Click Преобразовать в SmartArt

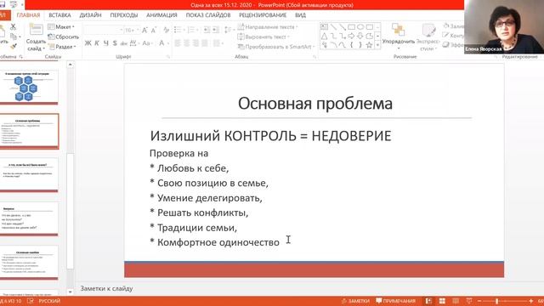point(275,47)
